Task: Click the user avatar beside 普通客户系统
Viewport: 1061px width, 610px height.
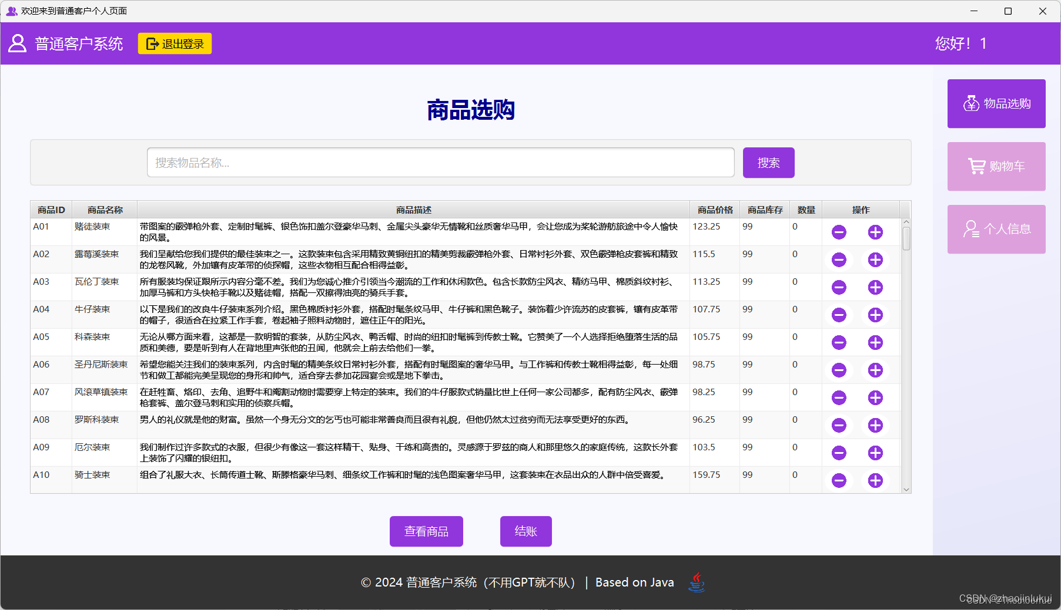Action: tap(16, 43)
